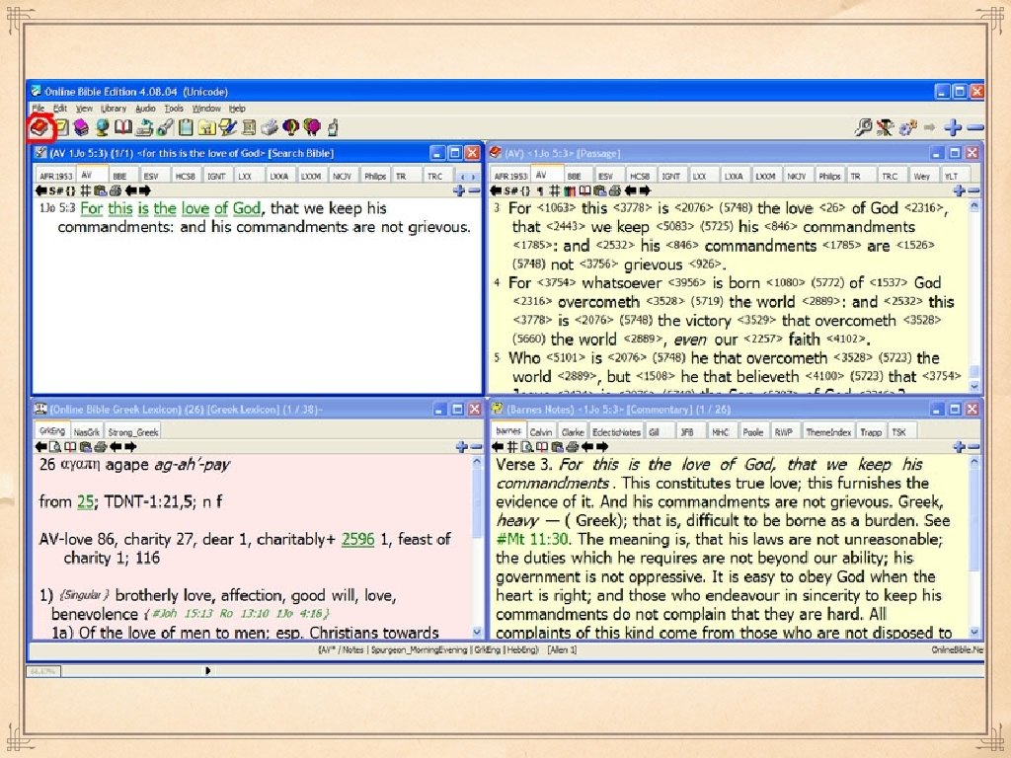Click 'OnlineBible.Ne' in the status bar
The height and width of the screenshot is (758, 1011).
(958, 649)
